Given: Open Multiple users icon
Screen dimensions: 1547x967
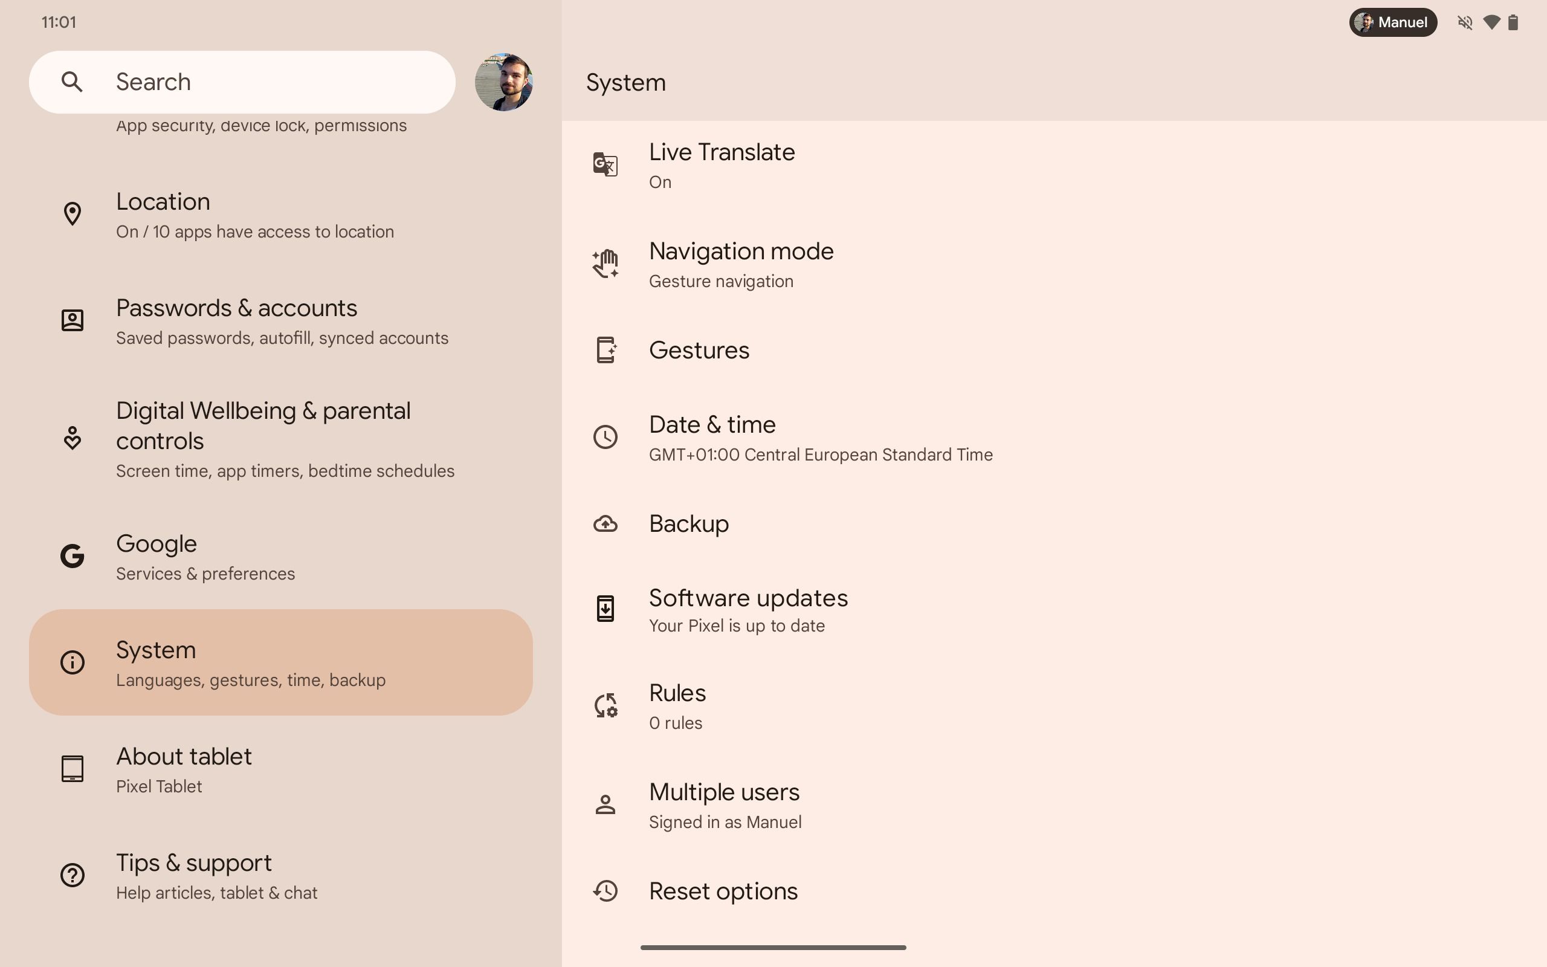Looking at the screenshot, I should [x=606, y=804].
